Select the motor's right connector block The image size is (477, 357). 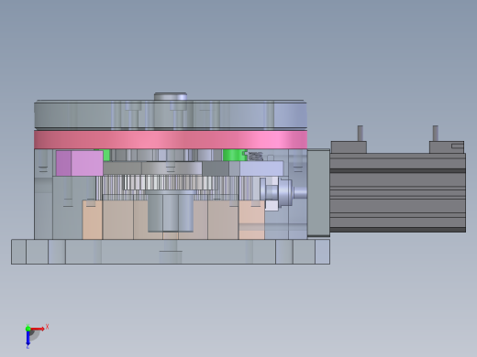pos(447,147)
